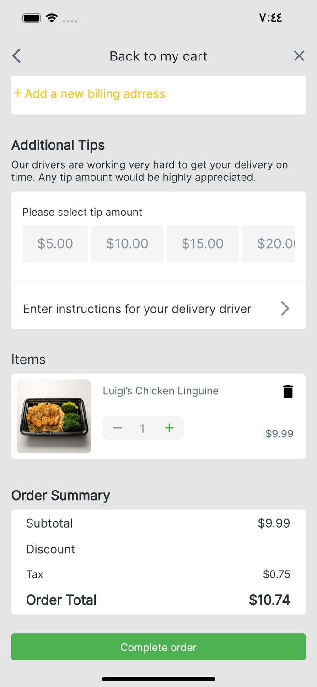Choose the $10.00 tip amount

coord(127,244)
